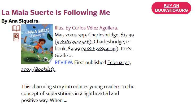Open the La Mala Suerte Is Following Me title

click(x=56, y=12)
